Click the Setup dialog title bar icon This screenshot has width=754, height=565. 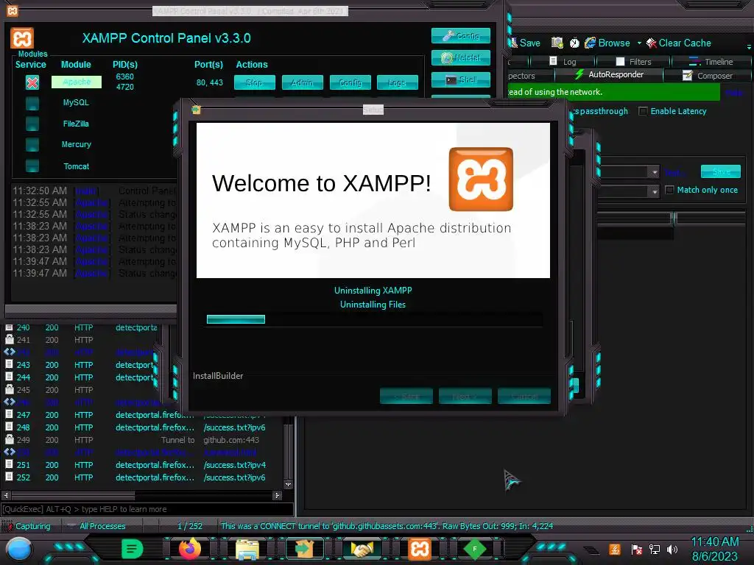196,110
